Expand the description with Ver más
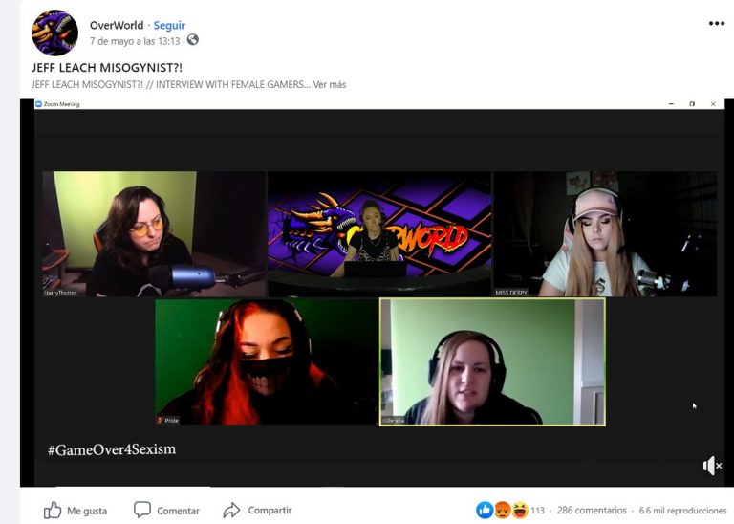 click(330, 84)
